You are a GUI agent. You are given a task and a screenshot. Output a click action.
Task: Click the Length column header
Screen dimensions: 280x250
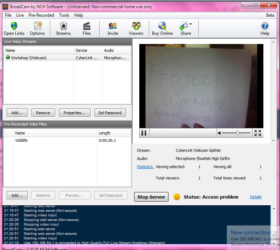tap(114, 133)
